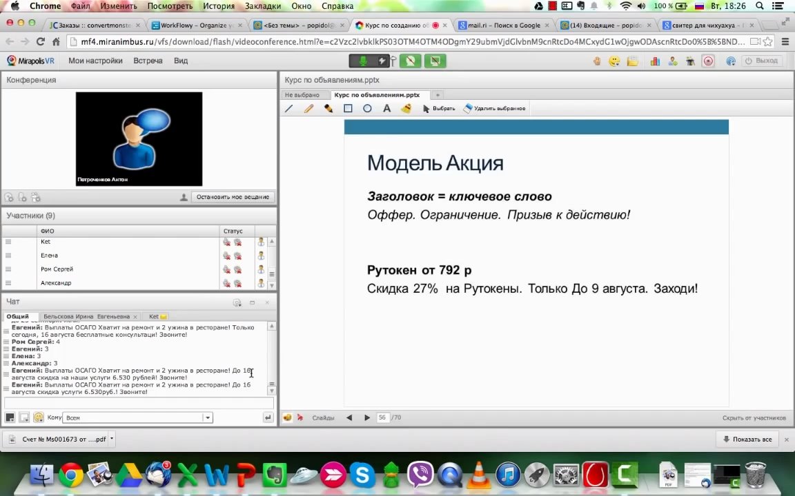The image size is (795, 496).
Task: Toggle the webcam broadcast button
Action: tap(410, 61)
